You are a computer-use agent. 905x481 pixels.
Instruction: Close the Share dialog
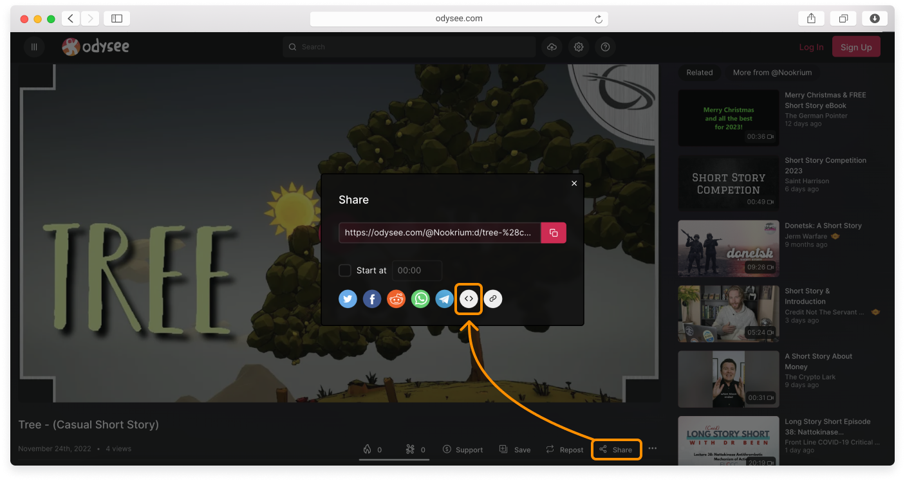click(x=574, y=183)
